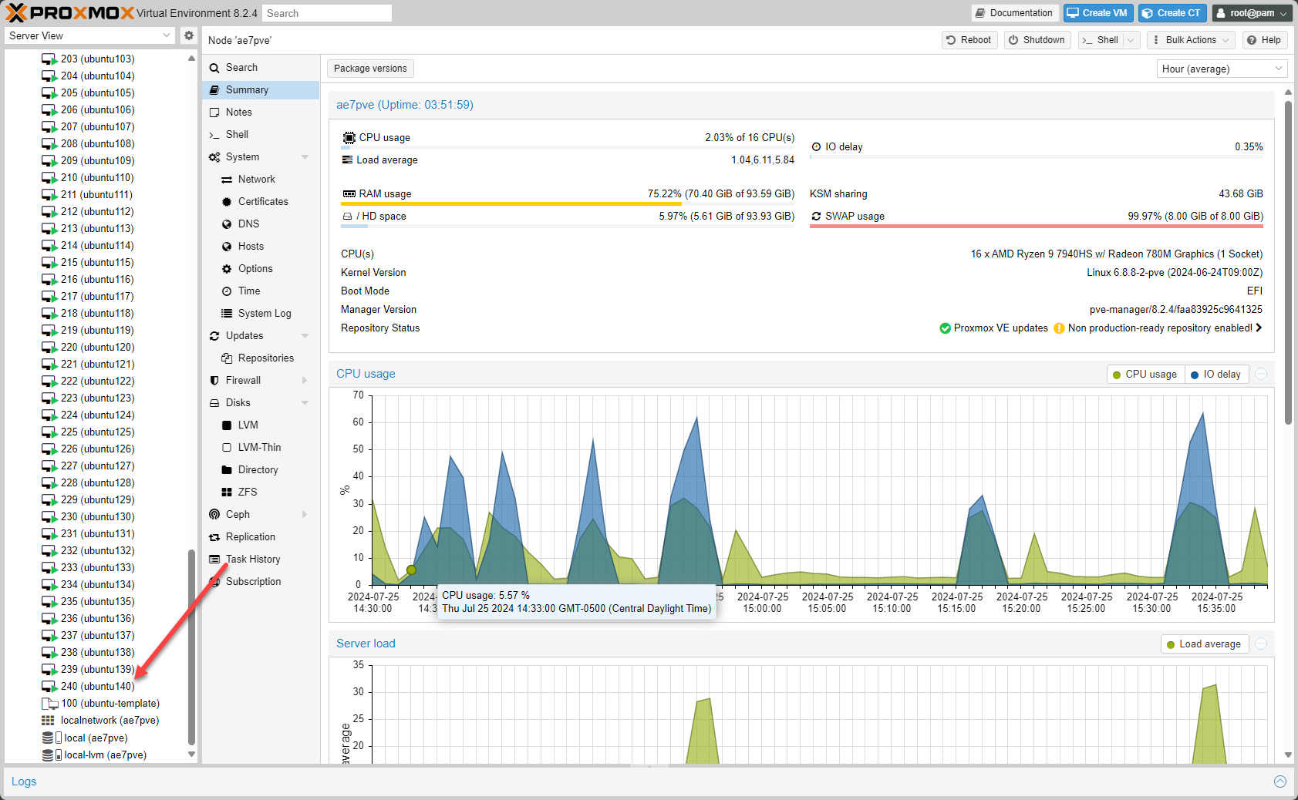Click the top Search input field
The width and height of the screenshot is (1298, 800).
(326, 13)
